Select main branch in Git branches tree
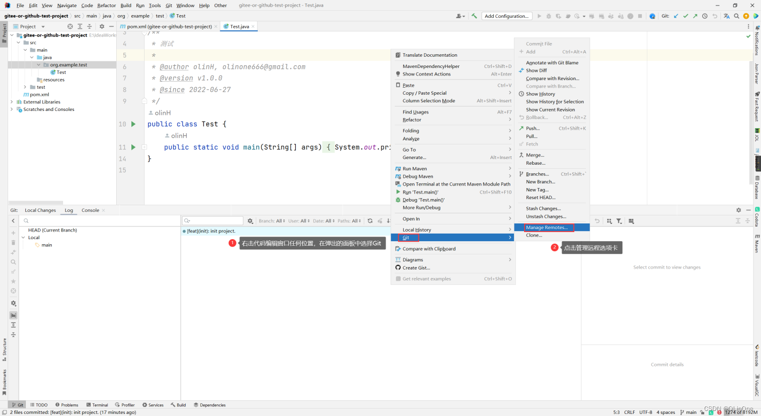761x416 pixels. (44, 245)
